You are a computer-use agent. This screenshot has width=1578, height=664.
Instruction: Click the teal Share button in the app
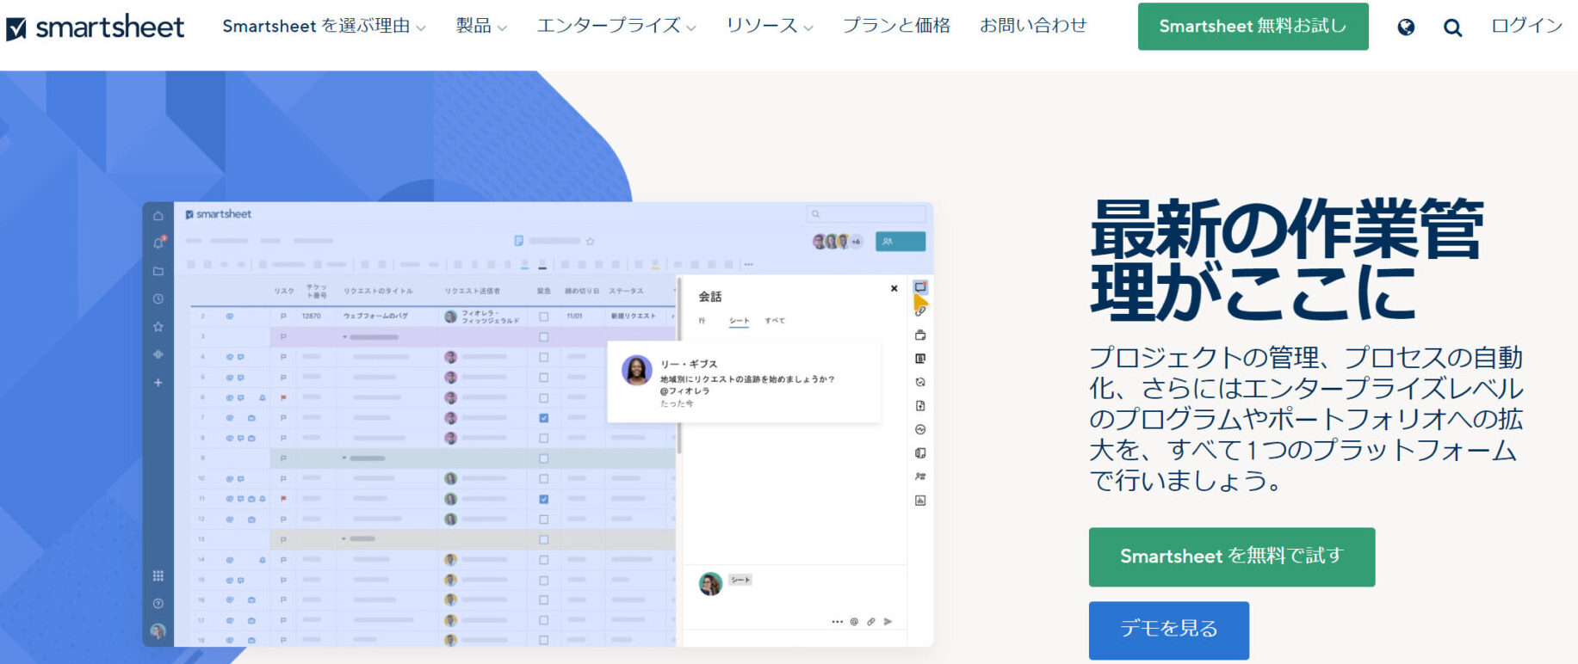[x=900, y=242]
